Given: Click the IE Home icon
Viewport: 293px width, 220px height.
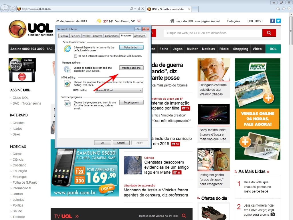Looking at the screenshot, I should point(278,9).
